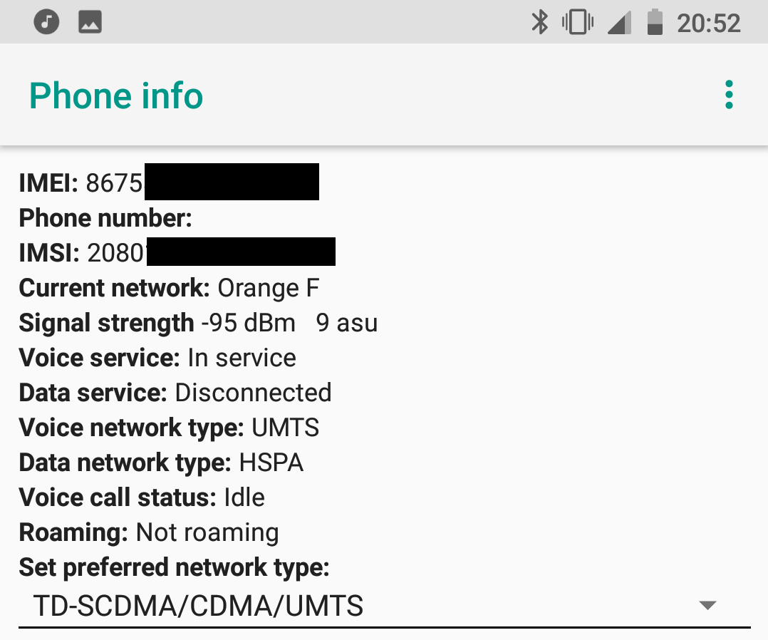The height and width of the screenshot is (640, 768).
Task: Open the three-dot overflow menu
Action: [729, 95]
